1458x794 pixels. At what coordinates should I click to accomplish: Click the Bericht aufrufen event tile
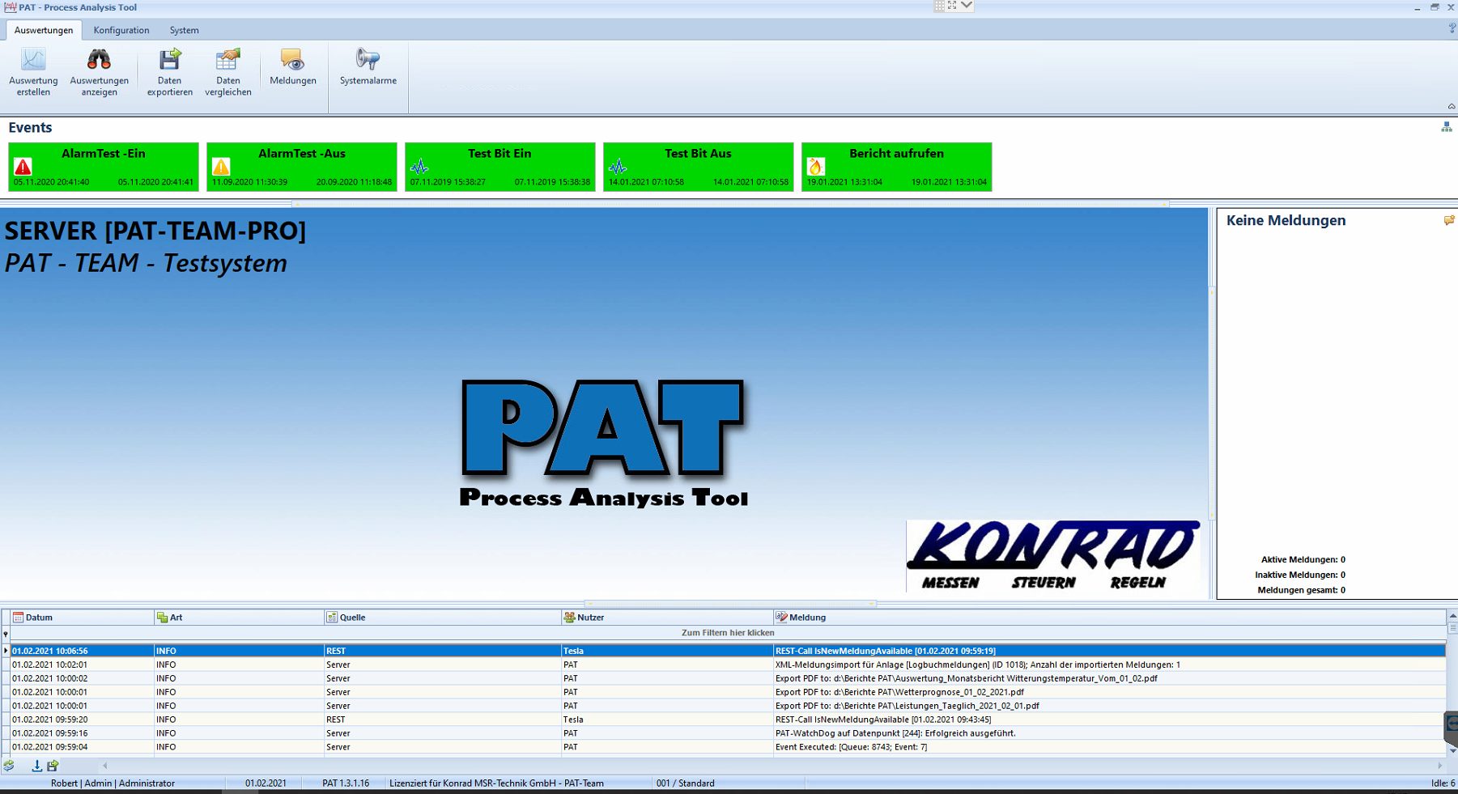[x=897, y=167]
